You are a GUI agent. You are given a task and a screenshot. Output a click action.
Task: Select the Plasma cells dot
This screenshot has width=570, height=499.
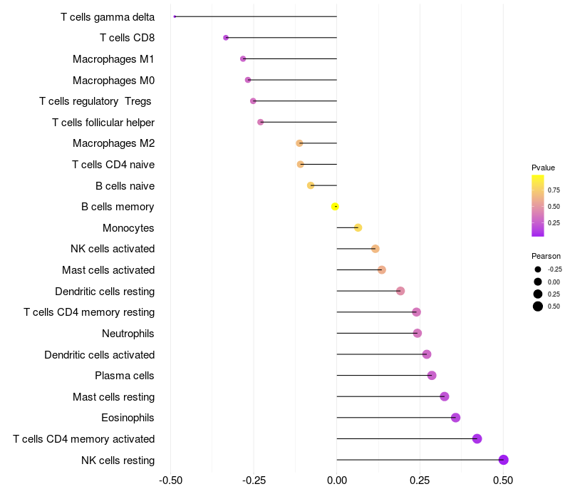pos(431,376)
